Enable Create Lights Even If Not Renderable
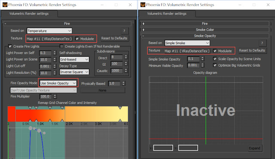 point(61,46)
